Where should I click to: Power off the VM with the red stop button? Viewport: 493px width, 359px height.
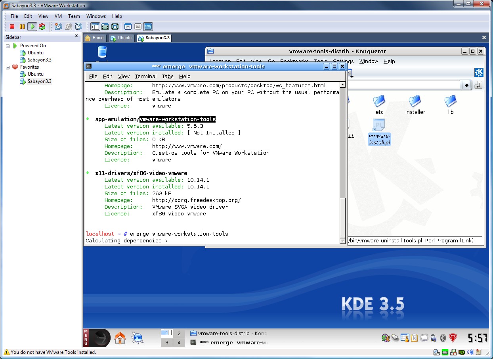tap(12, 27)
